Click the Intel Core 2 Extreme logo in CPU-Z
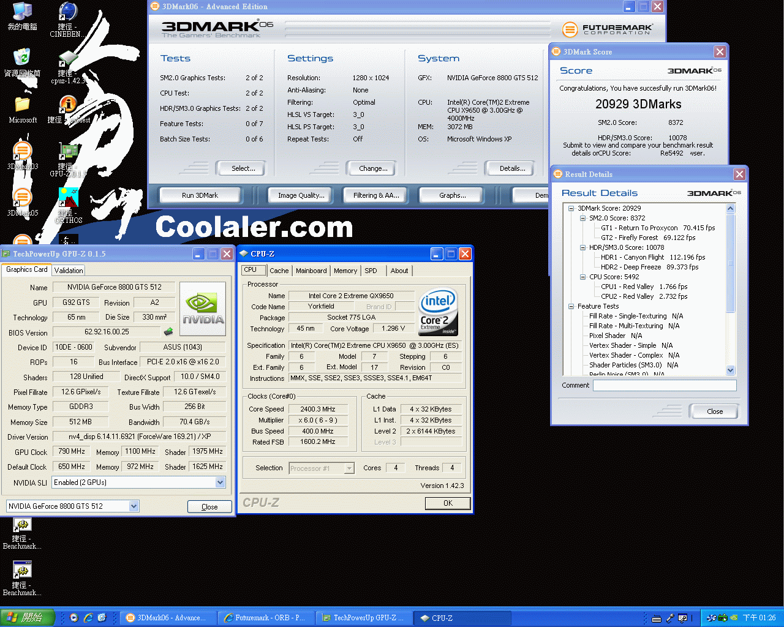784x627 pixels. pyautogui.click(x=438, y=312)
